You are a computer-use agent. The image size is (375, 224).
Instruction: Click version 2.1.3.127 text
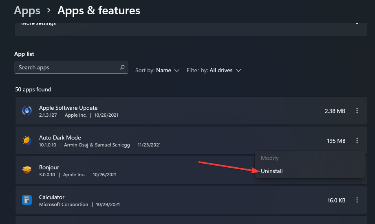pyautogui.click(x=48, y=115)
